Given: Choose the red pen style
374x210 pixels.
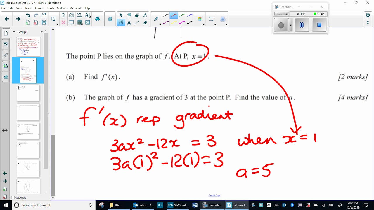Looking at the screenshot, I should 174,15.
